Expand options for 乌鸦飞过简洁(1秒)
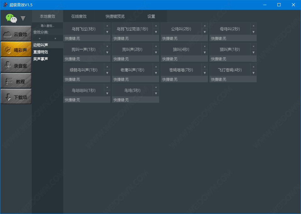 (156, 32)
